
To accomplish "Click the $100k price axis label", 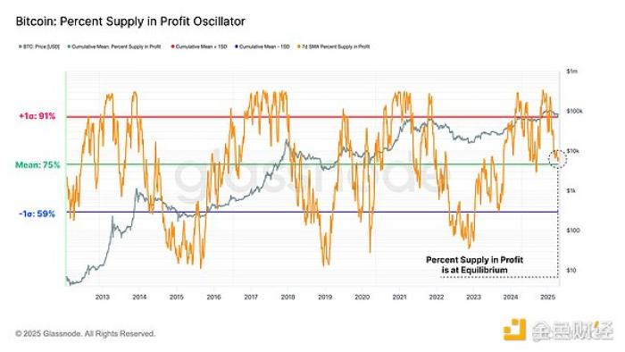I will pos(574,111).
